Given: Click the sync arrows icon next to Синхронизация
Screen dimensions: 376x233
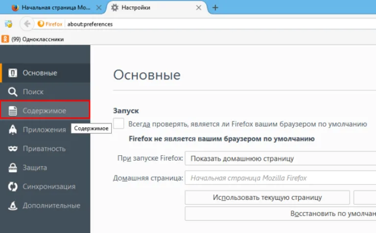Looking at the screenshot, I should pyautogui.click(x=13, y=187).
